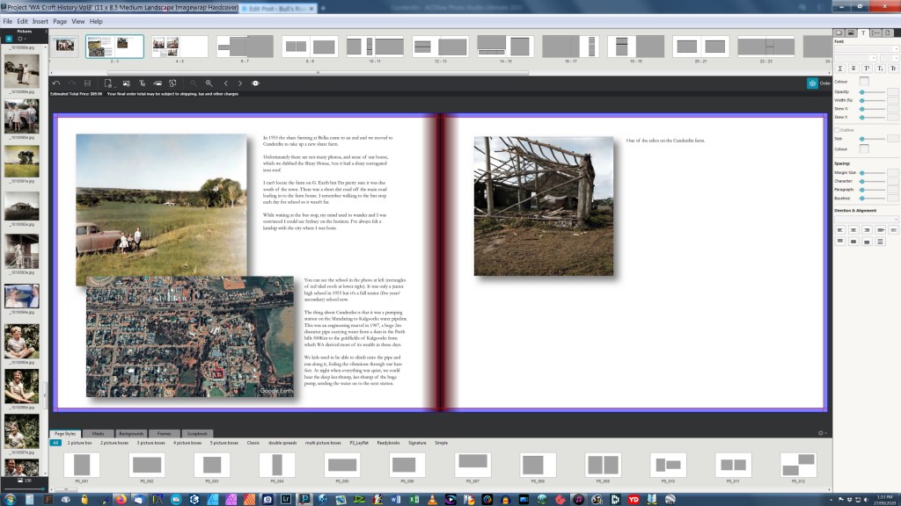Open the Insert menu

(40, 21)
